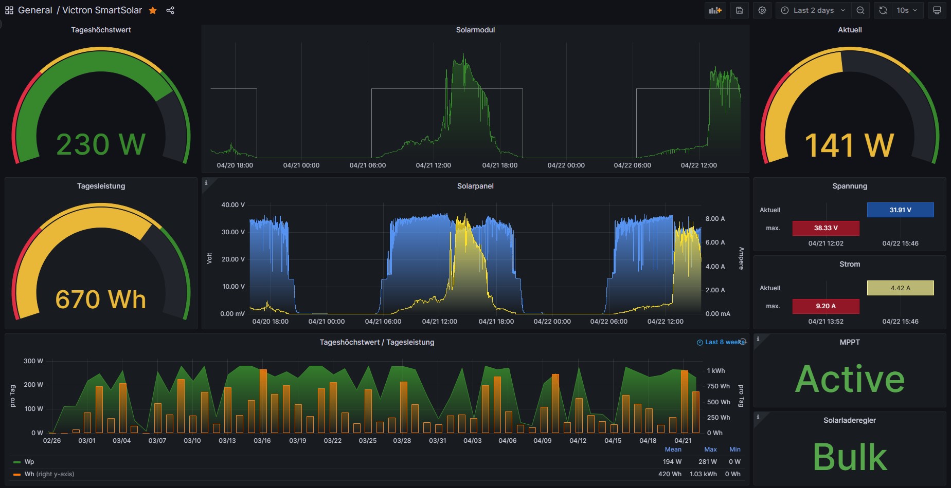Cycle view mode with monitor icon
Image resolution: width=951 pixels, height=488 pixels.
point(937,10)
